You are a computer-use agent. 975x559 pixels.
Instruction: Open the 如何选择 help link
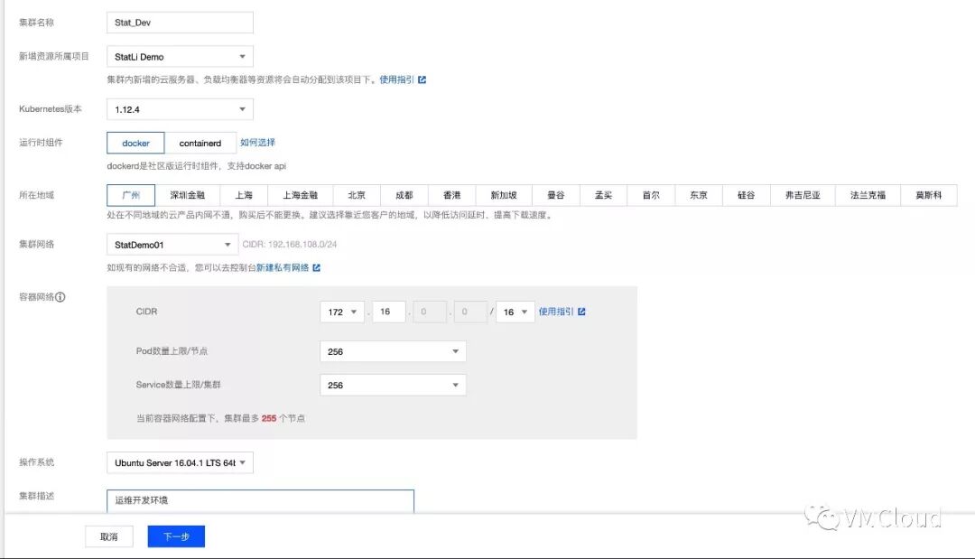point(257,143)
